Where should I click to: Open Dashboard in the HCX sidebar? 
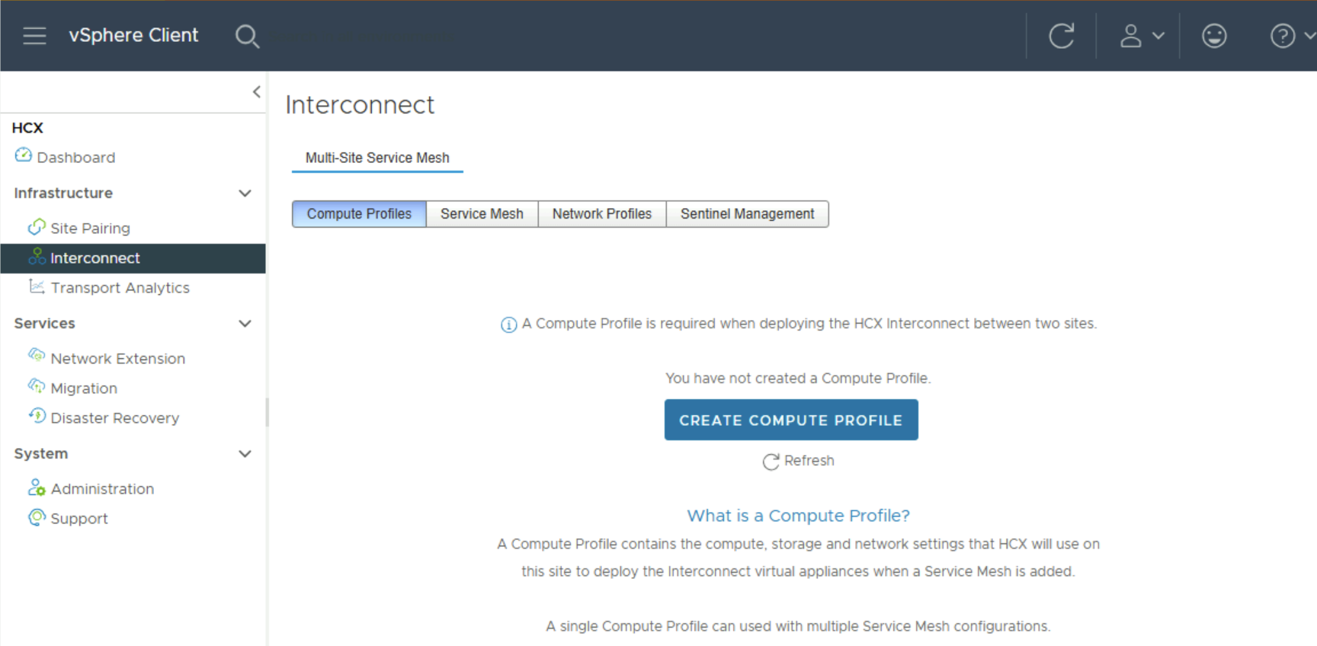pos(76,158)
